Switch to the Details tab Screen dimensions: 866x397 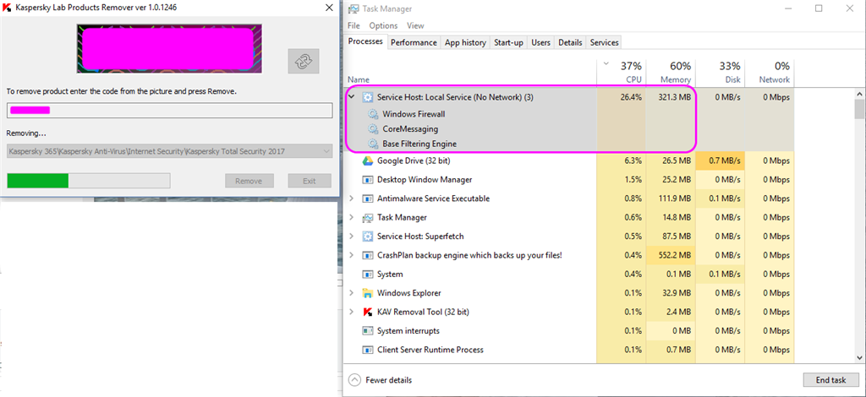click(x=571, y=42)
